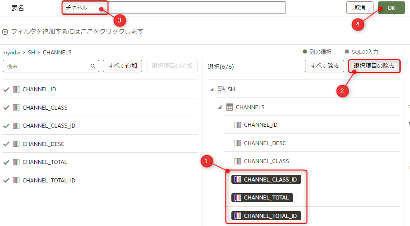Select highlighted CHANNEL_CLASS_ID in selection tree
Image resolution: width=410 pixels, height=226 pixels.
(266, 179)
